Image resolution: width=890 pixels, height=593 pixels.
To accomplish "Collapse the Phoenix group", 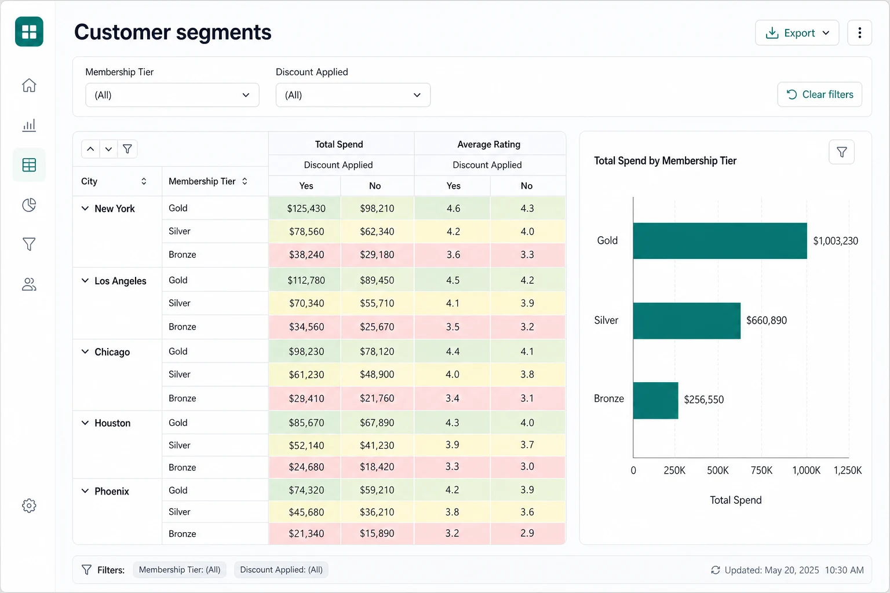I will [x=85, y=491].
